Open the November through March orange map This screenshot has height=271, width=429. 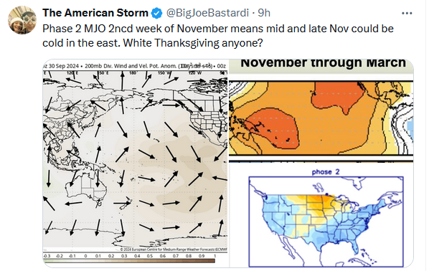click(321, 110)
